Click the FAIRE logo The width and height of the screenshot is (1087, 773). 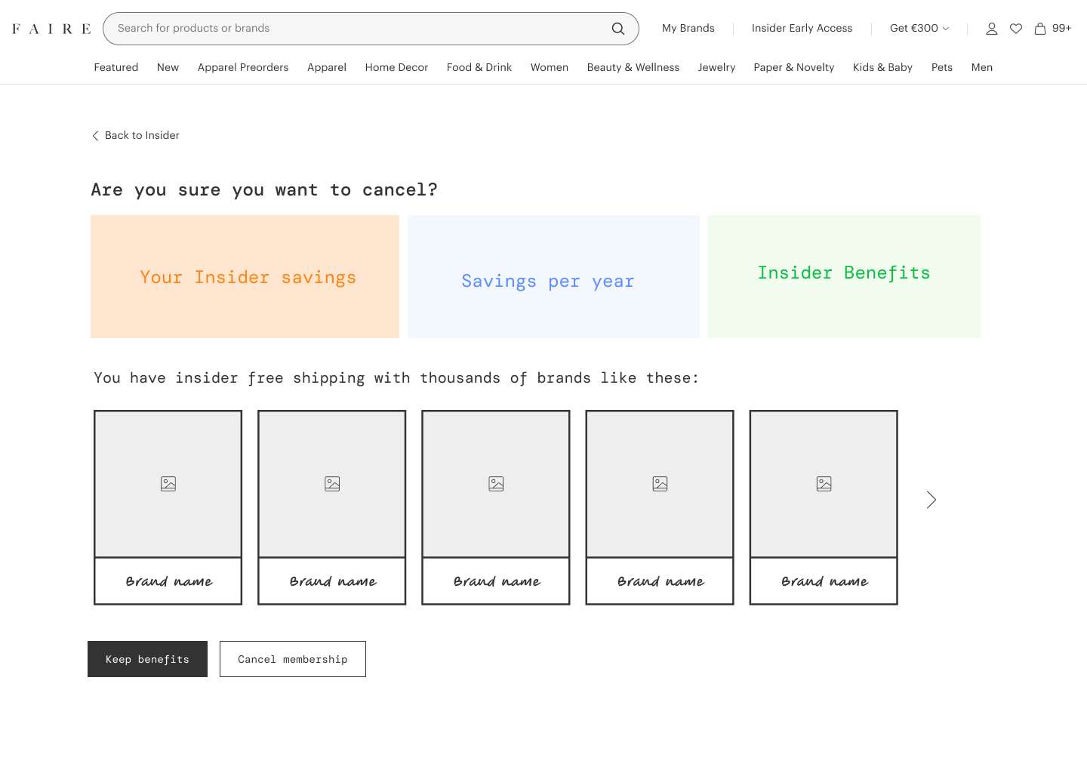point(51,29)
